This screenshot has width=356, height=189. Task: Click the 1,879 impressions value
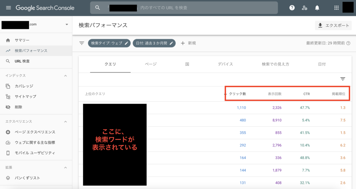pos(277,170)
